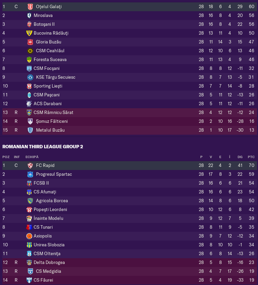The height and width of the screenshot is (285, 258).
Task: Click the Bucovina Rădăuți yellow crest
Action: tap(29, 33)
